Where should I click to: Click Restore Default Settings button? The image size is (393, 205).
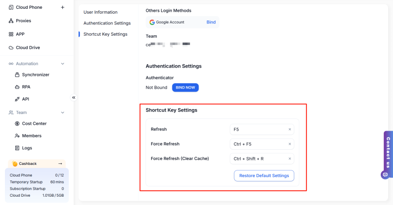(264, 176)
